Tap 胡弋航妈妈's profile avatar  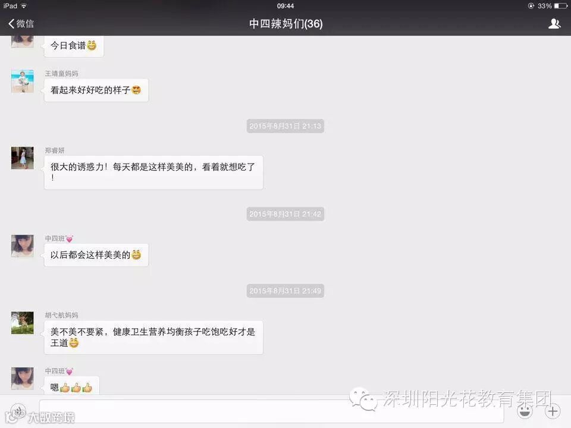tap(23, 323)
